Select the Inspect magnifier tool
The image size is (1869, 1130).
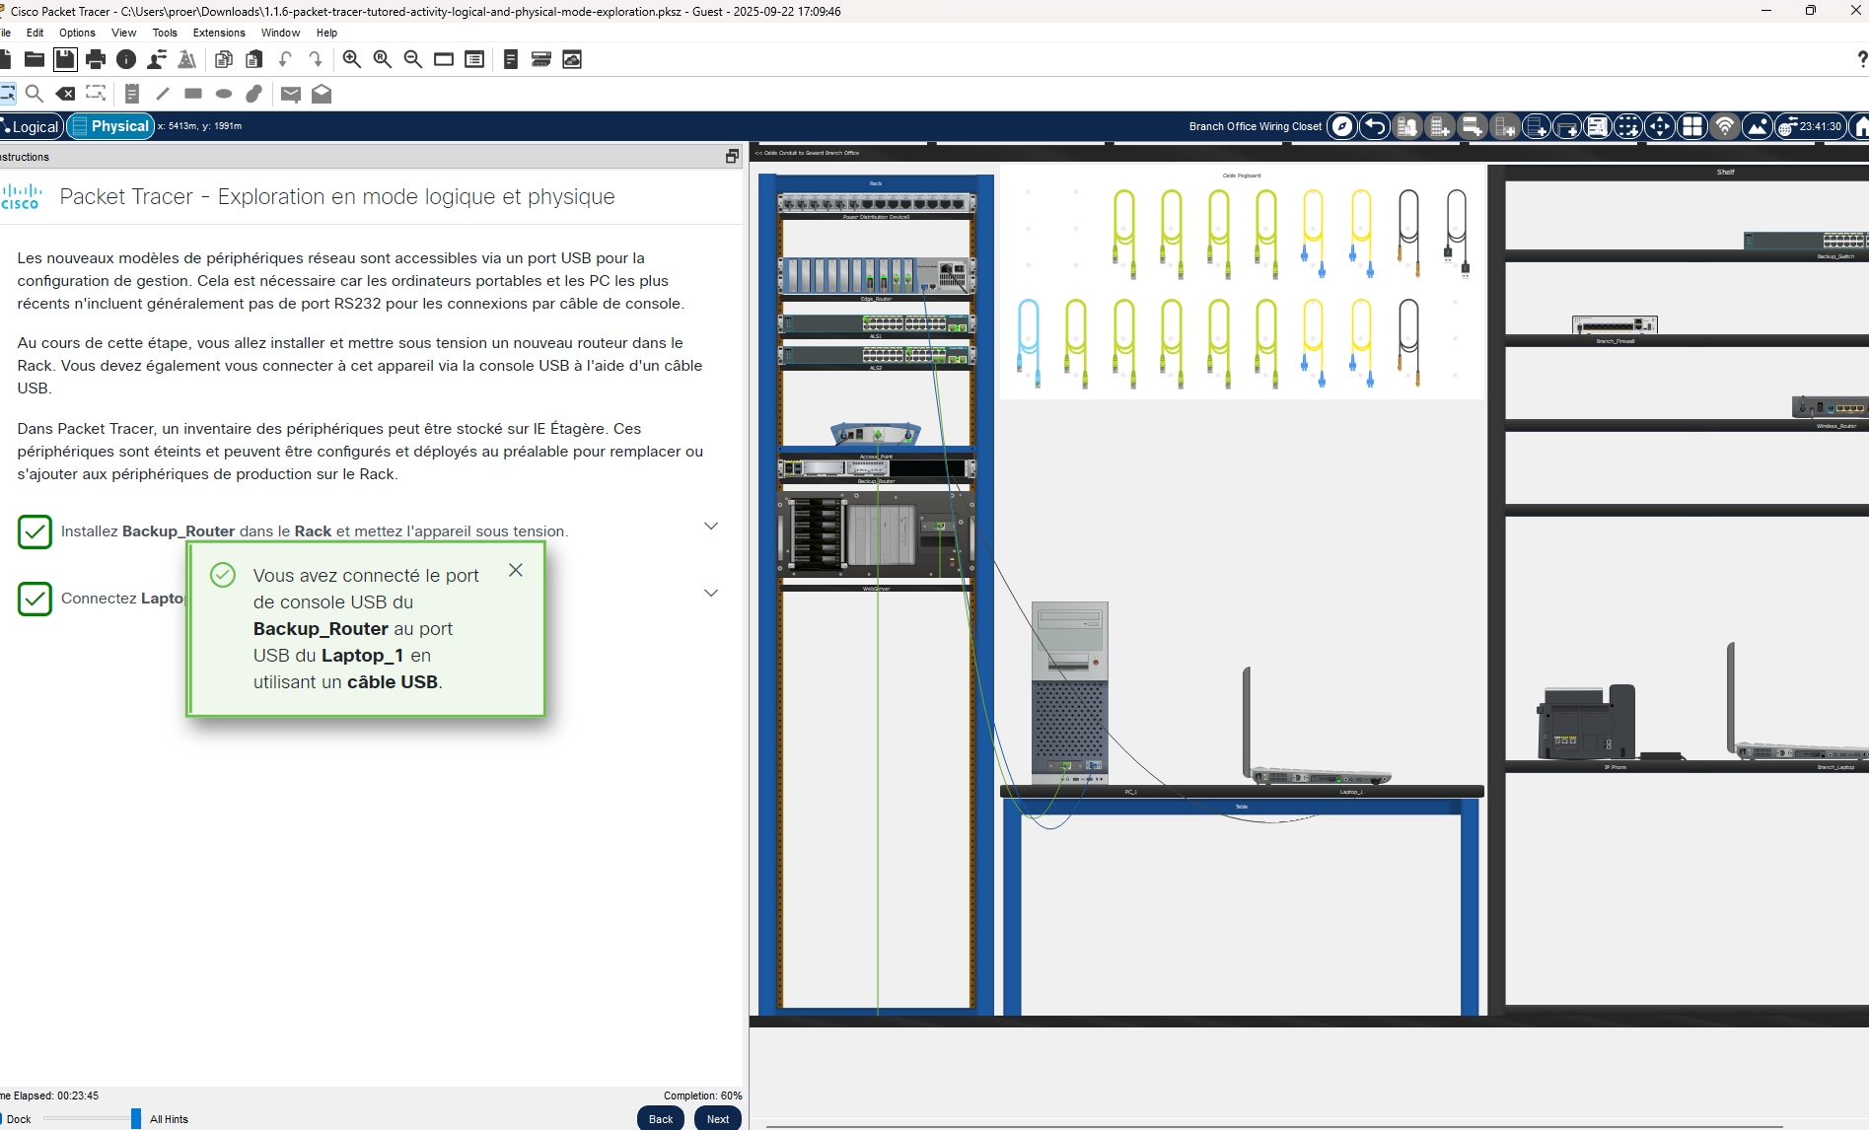pos(35,94)
